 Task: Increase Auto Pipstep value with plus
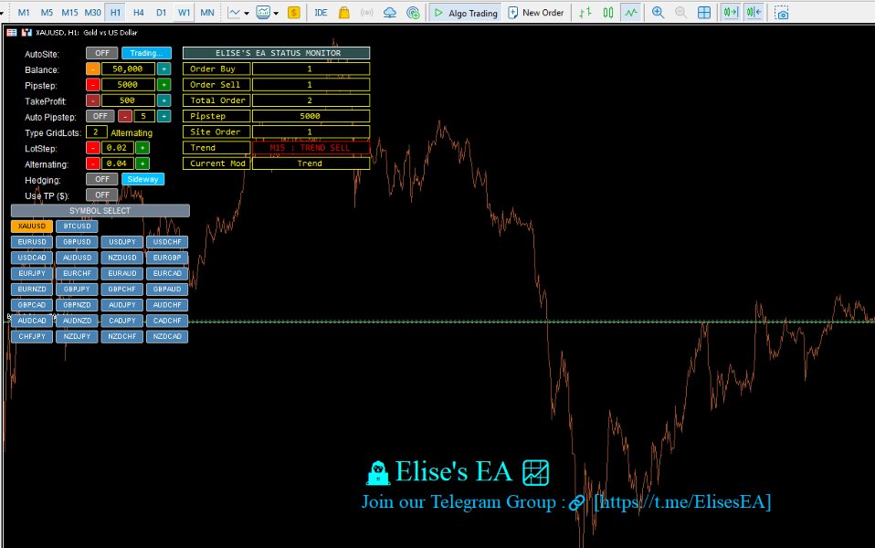point(164,116)
